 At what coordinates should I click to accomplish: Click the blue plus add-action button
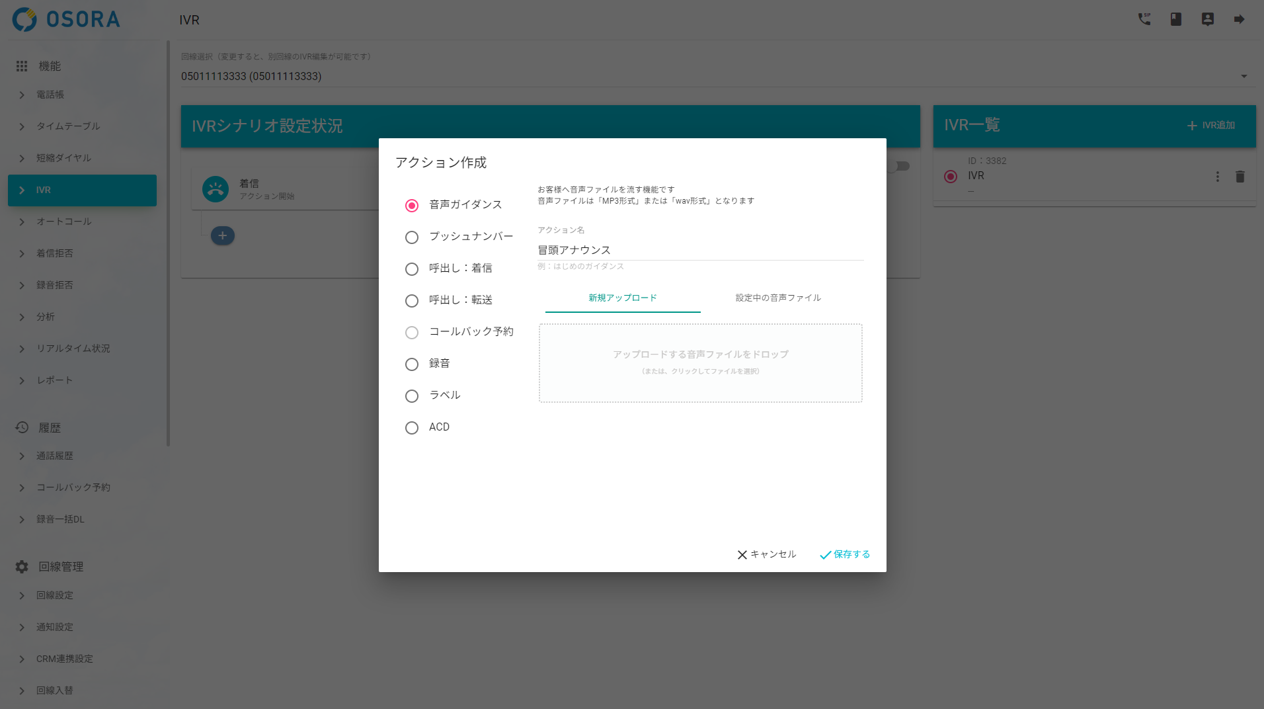[223, 235]
